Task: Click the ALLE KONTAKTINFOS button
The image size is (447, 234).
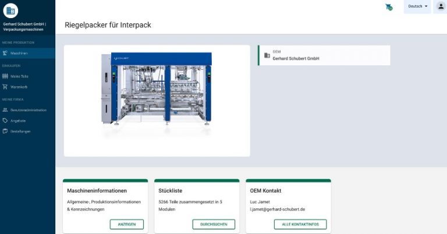Action: [300, 224]
